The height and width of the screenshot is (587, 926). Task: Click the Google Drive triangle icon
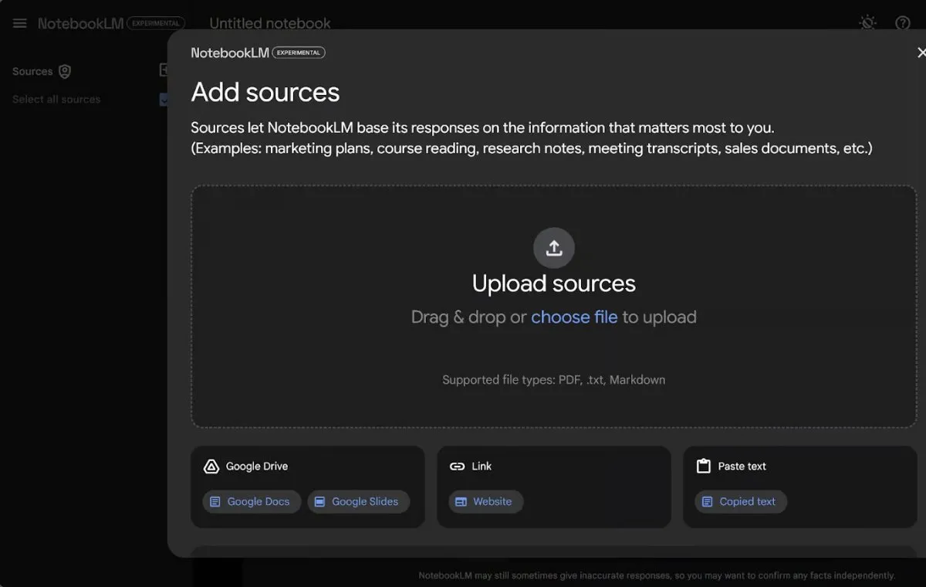click(211, 467)
